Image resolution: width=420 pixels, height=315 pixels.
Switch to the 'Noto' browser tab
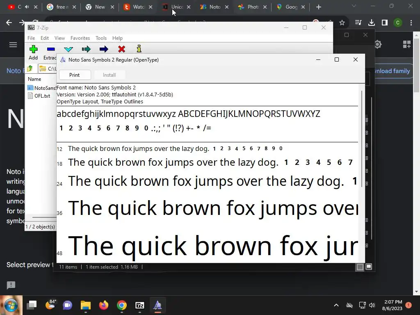pos(214,7)
